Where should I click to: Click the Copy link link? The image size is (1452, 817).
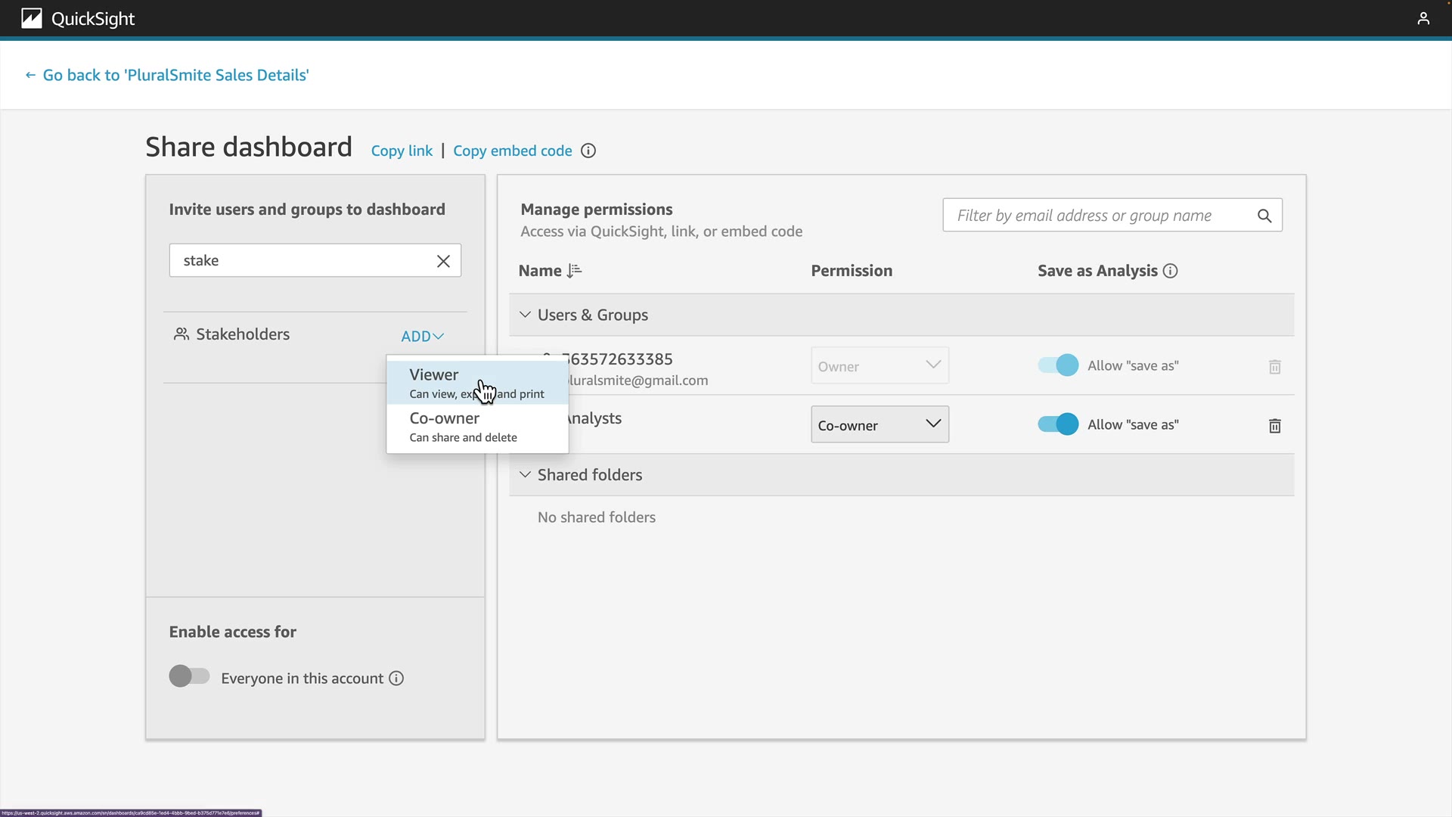(402, 151)
